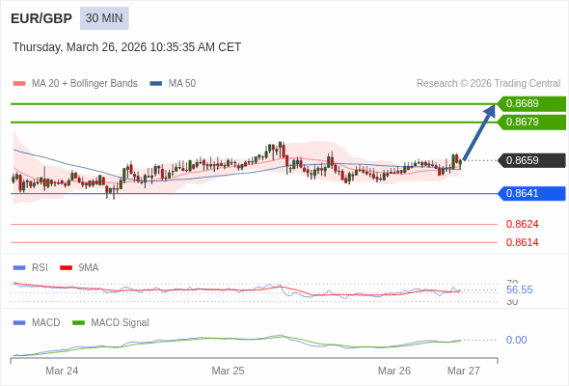Image resolution: width=569 pixels, height=386 pixels.
Task: Click the Mar 24 date axis label
Action: coord(62,371)
